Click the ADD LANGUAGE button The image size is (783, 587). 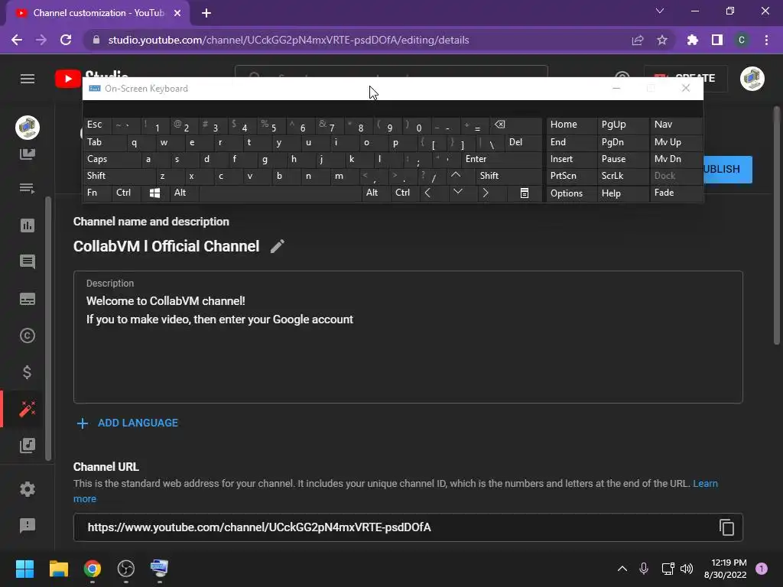(x=128, y=423)
